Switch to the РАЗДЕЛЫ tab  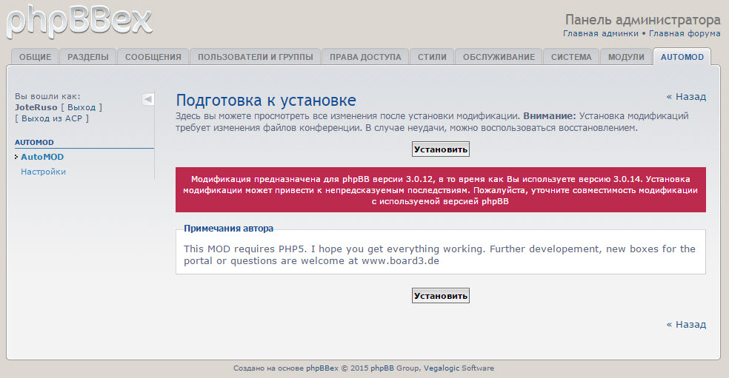click(88, 57)
